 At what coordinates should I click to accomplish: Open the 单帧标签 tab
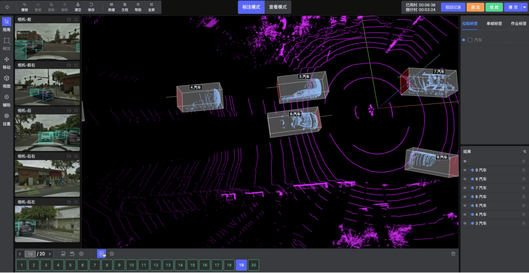(494, 23)
